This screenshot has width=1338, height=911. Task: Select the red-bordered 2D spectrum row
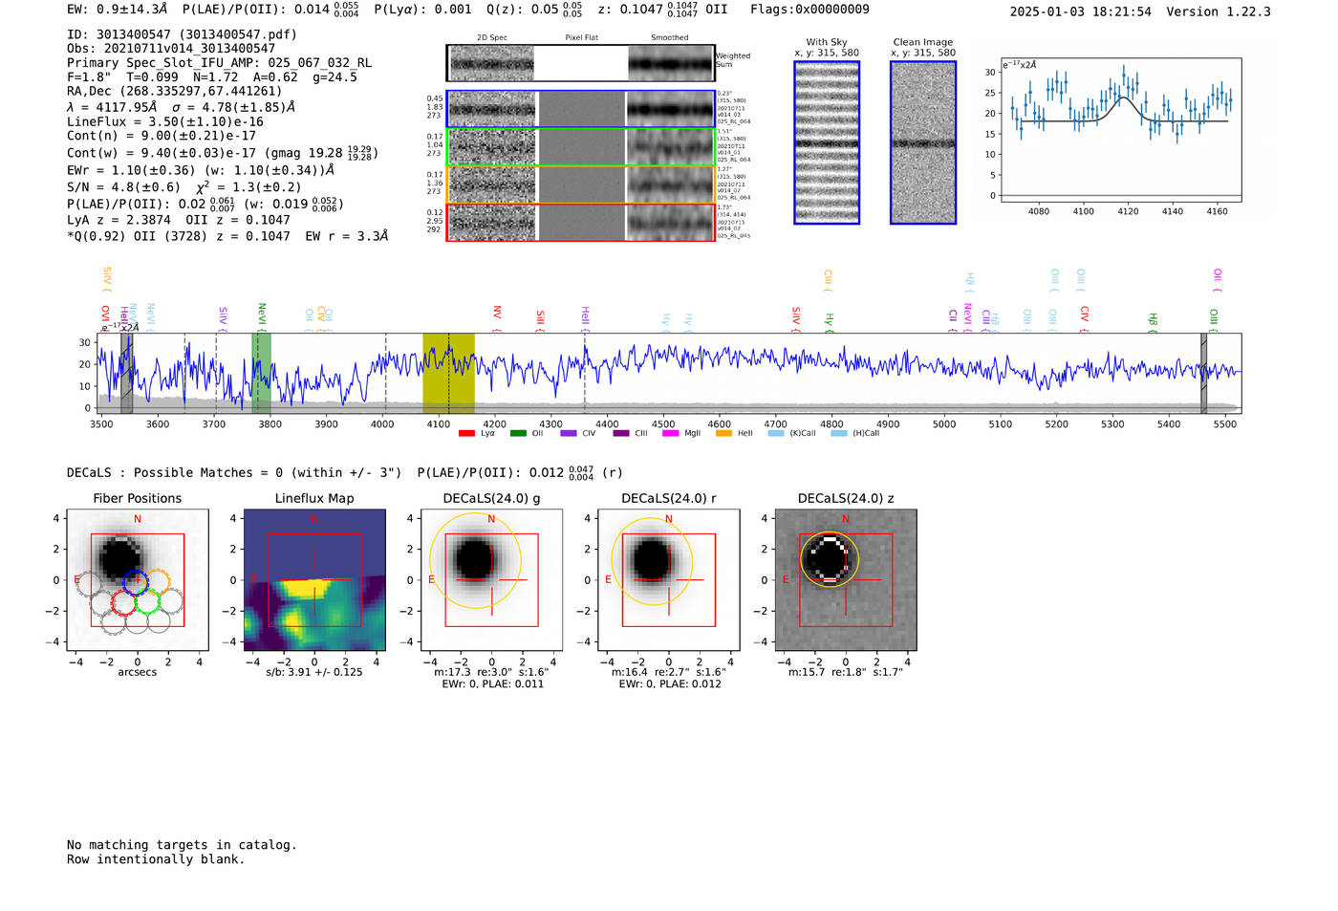click(581, 222)
